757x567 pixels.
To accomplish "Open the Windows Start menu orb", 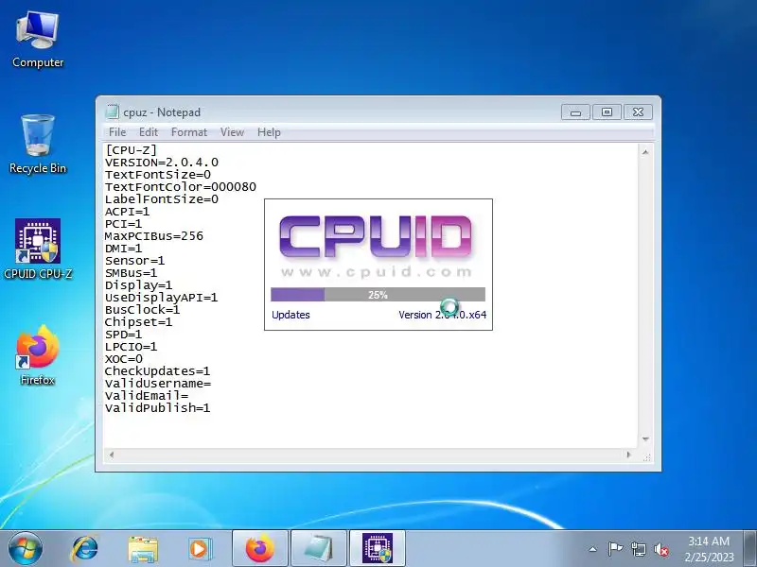I will tap(26, 548).
